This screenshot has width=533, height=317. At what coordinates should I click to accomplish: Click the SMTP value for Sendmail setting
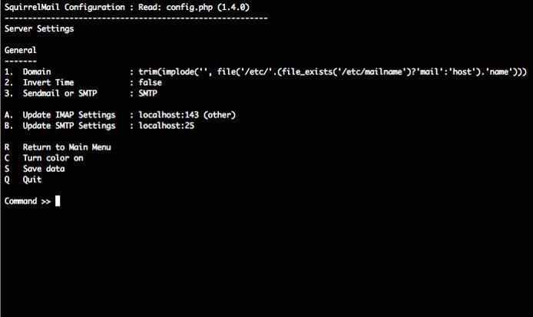point(148,93)
